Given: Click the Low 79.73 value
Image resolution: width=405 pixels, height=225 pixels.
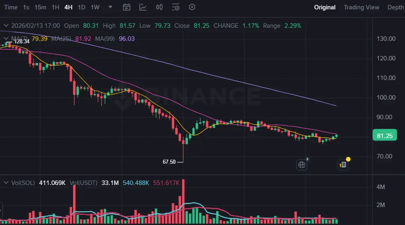Looking at the screenshot, I should tap(163, 26).
